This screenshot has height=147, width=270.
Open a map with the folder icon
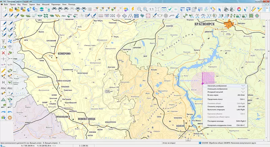point(11,9)
